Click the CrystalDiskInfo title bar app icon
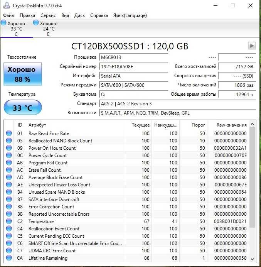Viewport: 261px width, 267px height. [x=7, y=5]
